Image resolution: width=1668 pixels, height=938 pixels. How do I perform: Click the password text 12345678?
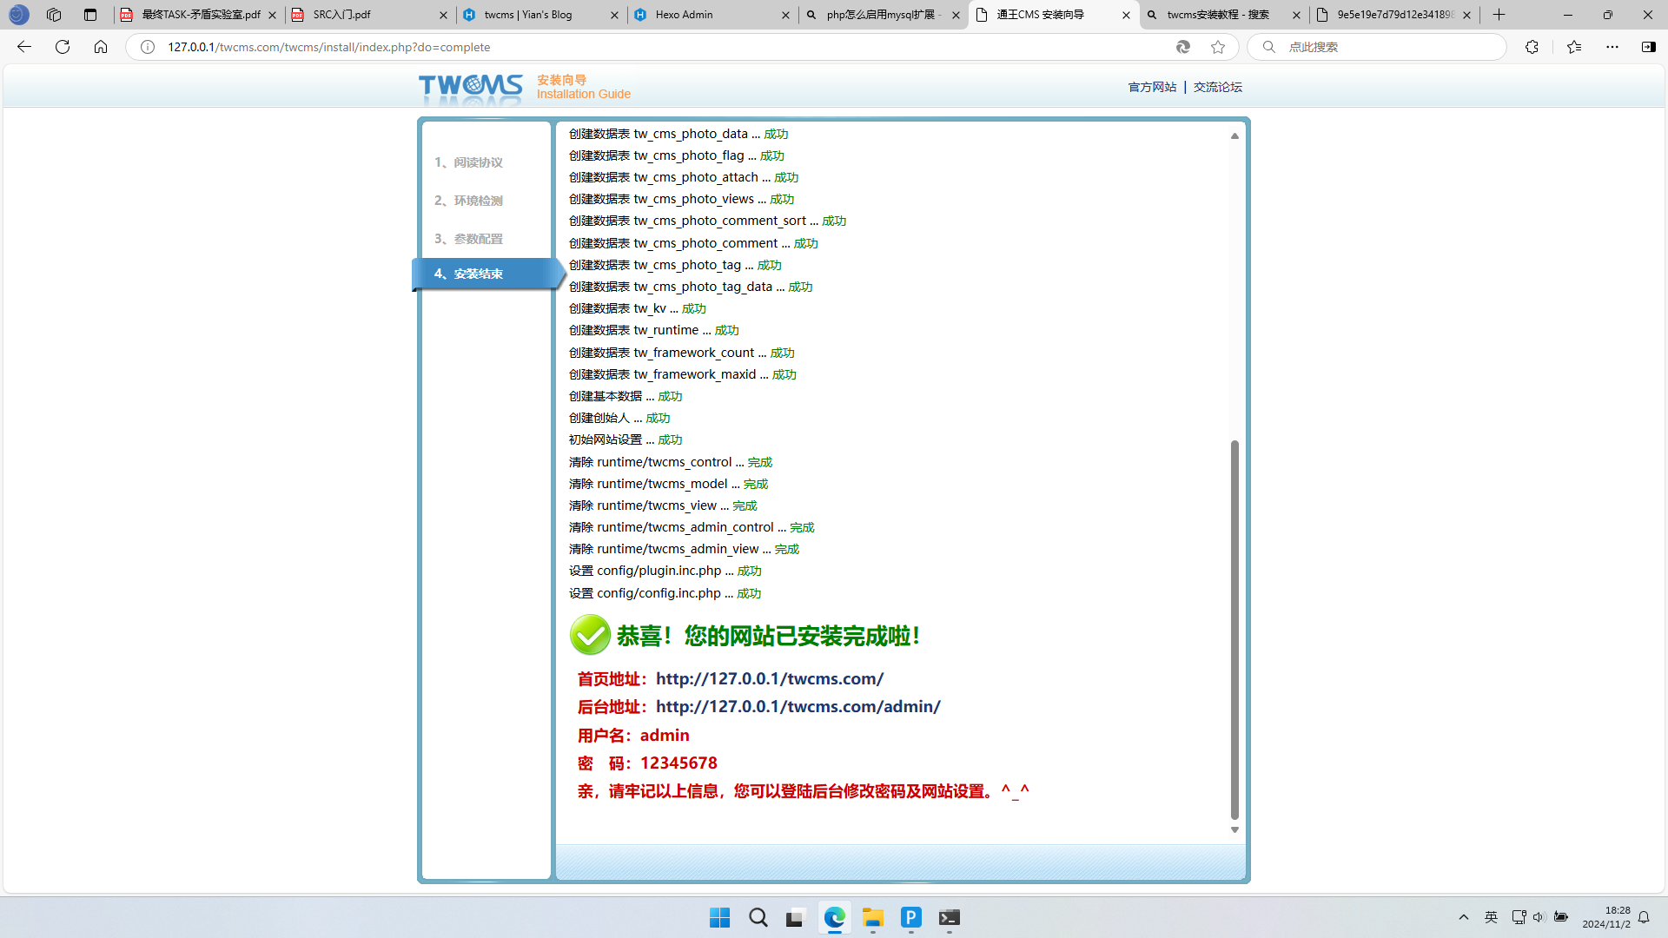pyautogui.click(x=678, y=763)
